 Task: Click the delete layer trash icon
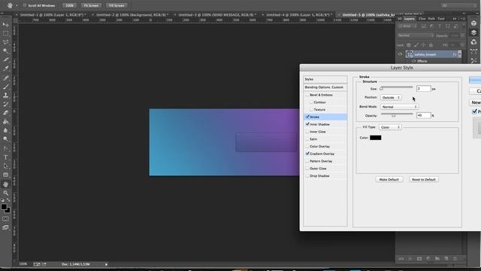click(x=455, y=259)
